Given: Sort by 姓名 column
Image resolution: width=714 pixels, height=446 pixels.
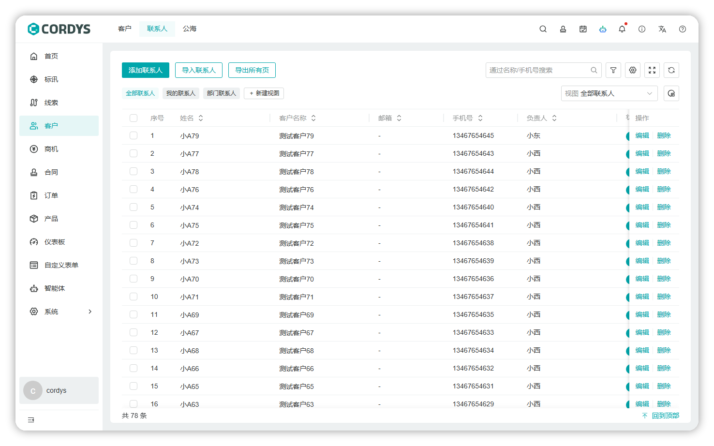Looking at the screenshot, I should click(x=201, y=118).
